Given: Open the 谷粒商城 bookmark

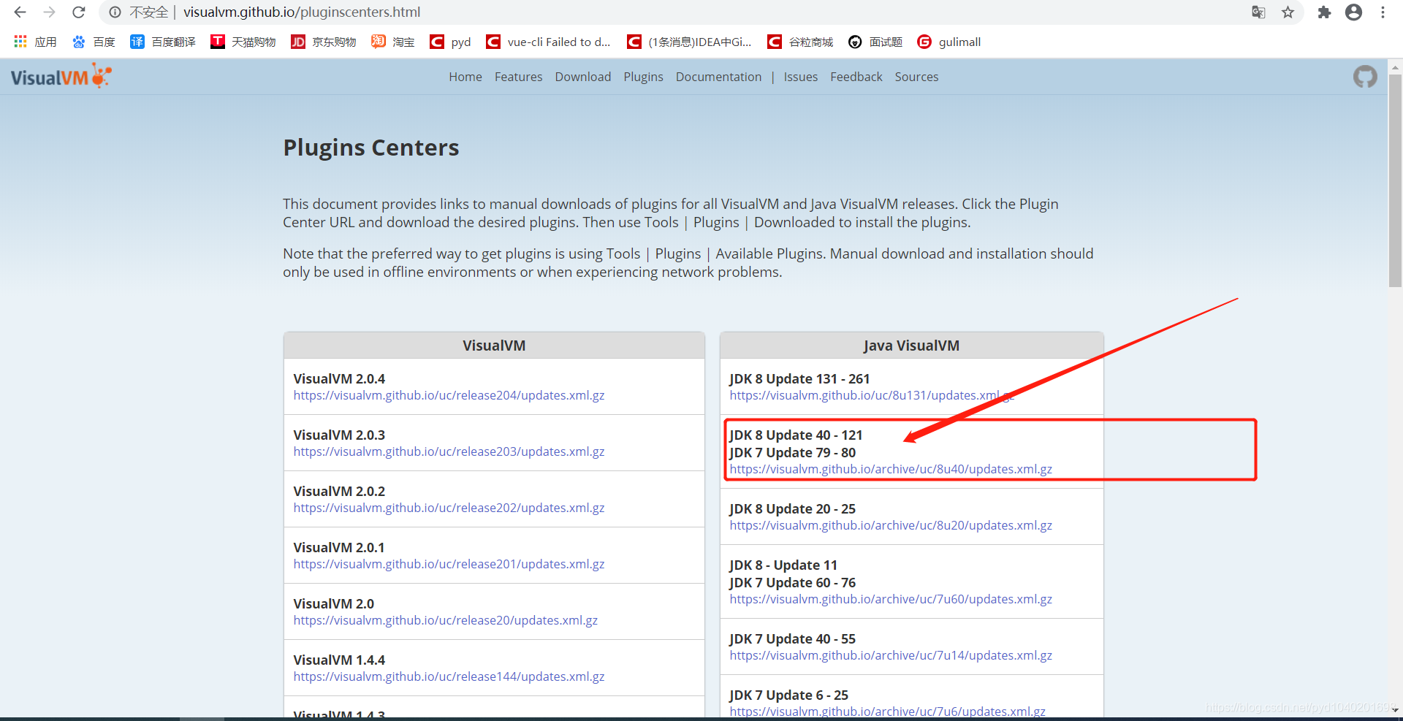Looking at the screenshot, I should [x=800, y=42].
